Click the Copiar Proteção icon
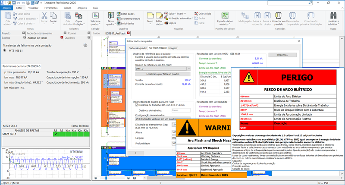The width and height of the screenshot is (345, 185). pyautogui.click(x=79, y=16)
